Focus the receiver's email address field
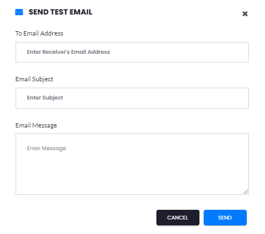Screen dimensions: 265x234 132,52
